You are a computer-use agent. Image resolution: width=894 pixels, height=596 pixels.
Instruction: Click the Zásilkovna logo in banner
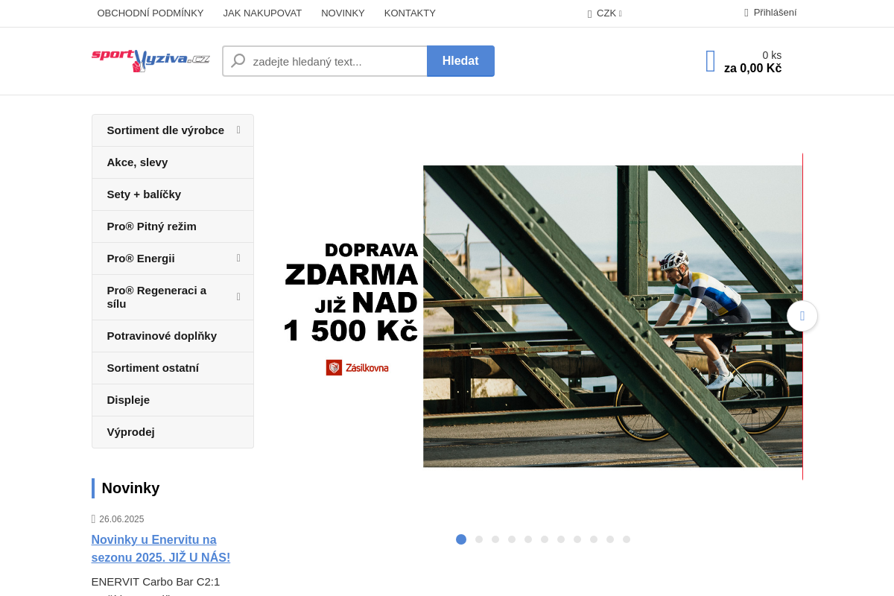(x=357, y=367)
